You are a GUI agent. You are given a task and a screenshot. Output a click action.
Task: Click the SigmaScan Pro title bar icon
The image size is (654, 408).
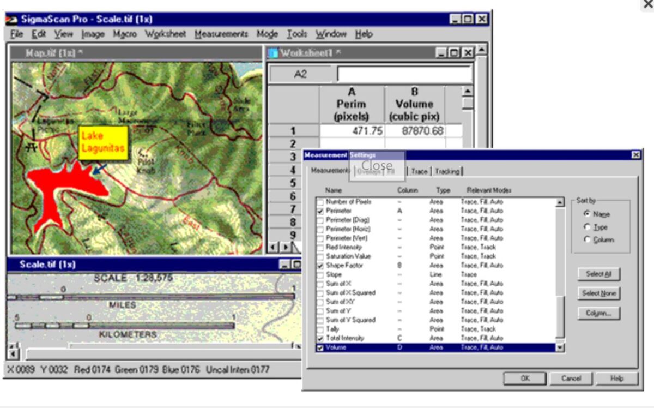pyautogui.click(x=12, y=19)
